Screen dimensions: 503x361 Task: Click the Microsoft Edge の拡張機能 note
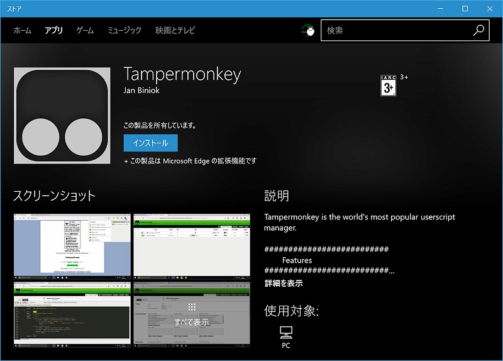point(191,161)
